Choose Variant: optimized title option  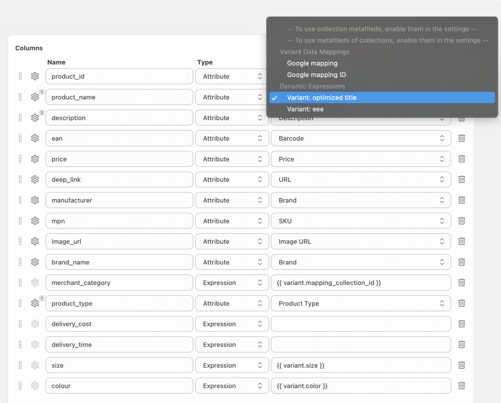tap(382, 98)
